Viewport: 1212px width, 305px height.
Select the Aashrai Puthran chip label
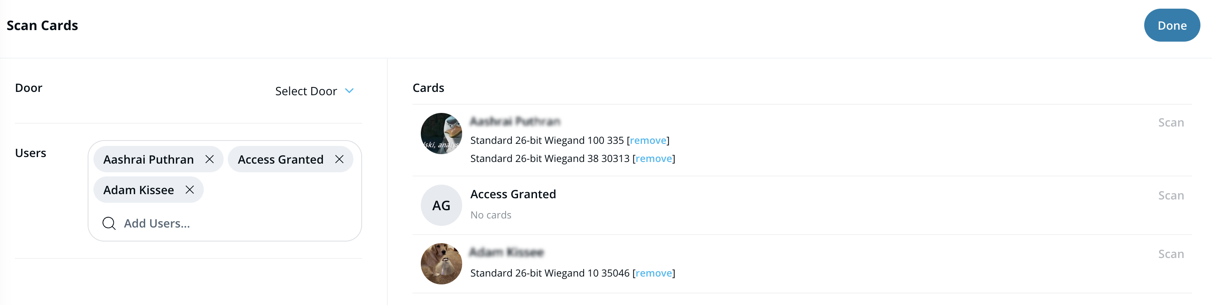pos(148,160)
